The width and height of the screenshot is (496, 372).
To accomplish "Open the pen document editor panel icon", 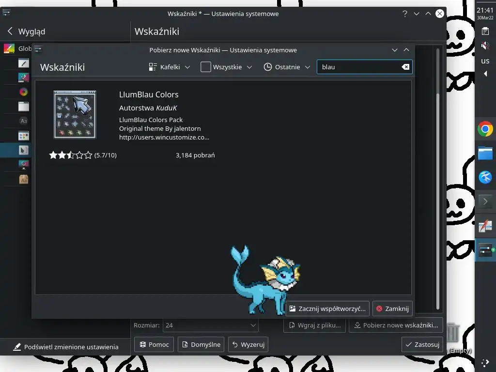I will pos(485,226).
